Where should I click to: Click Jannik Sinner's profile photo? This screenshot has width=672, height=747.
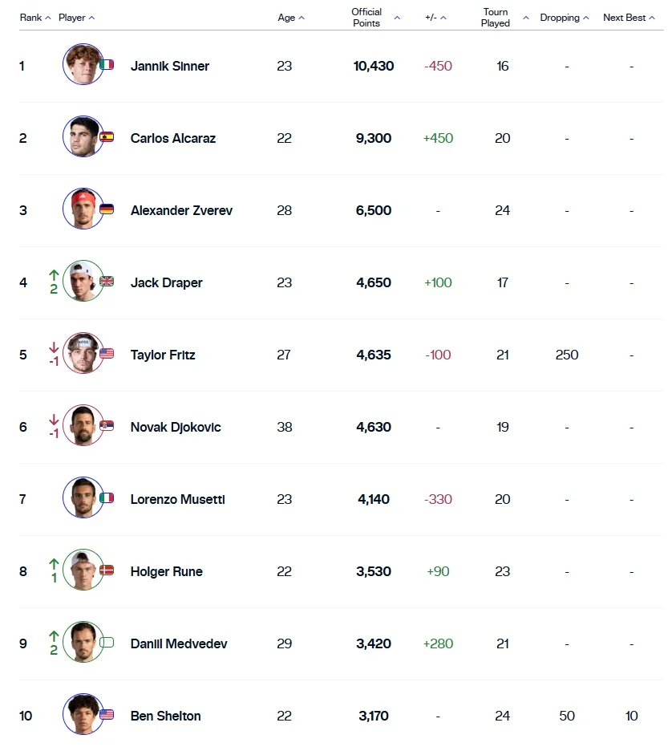click(83, 65)
